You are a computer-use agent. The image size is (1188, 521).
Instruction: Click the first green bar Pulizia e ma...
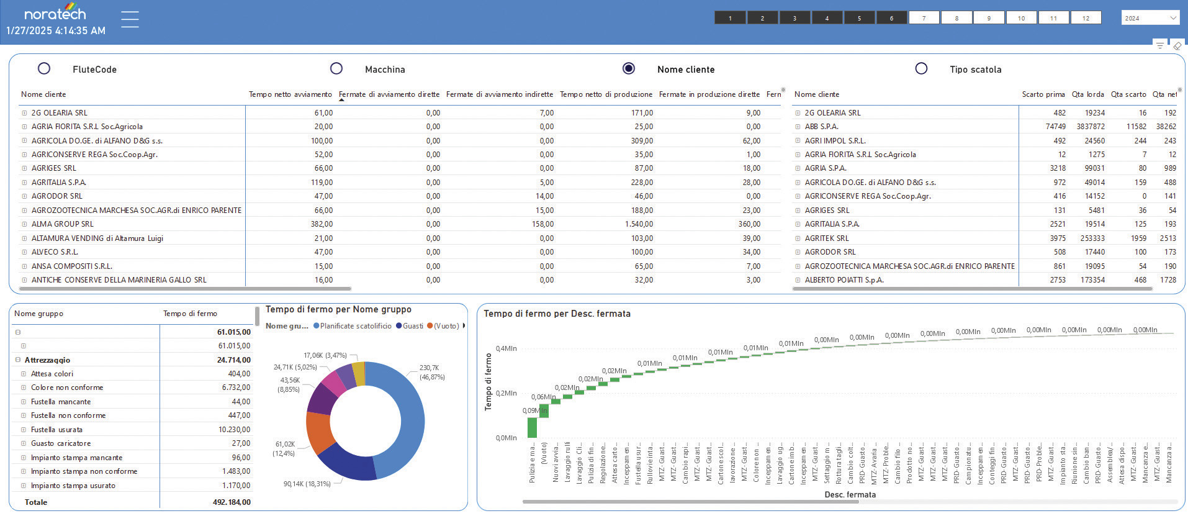click(x=532, y=428)
